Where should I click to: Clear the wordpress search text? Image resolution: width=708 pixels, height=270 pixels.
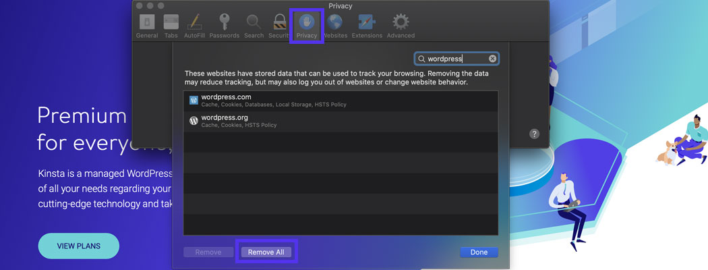493,59
